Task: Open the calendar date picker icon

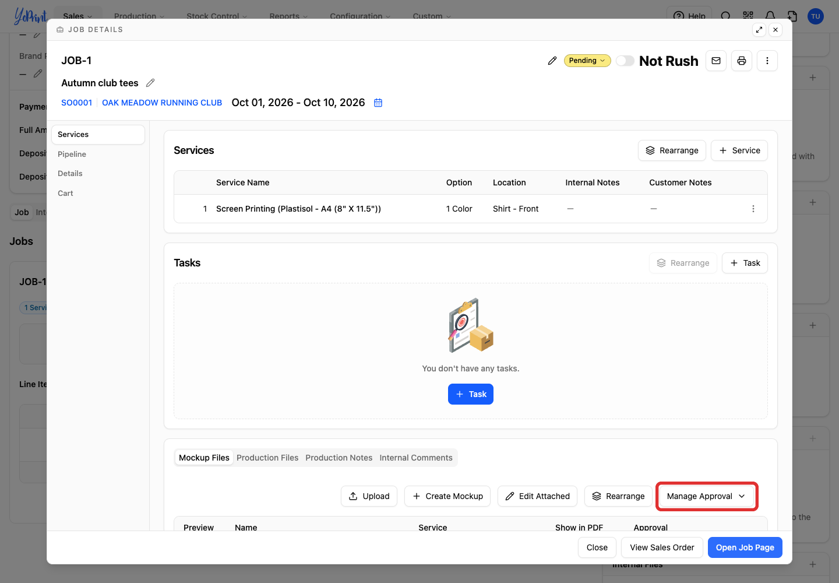Action: click(x=378, y=103)
